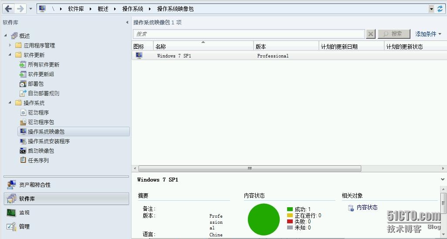
Task: Switch to the 监视 workspace
Action: pos(66,212)
